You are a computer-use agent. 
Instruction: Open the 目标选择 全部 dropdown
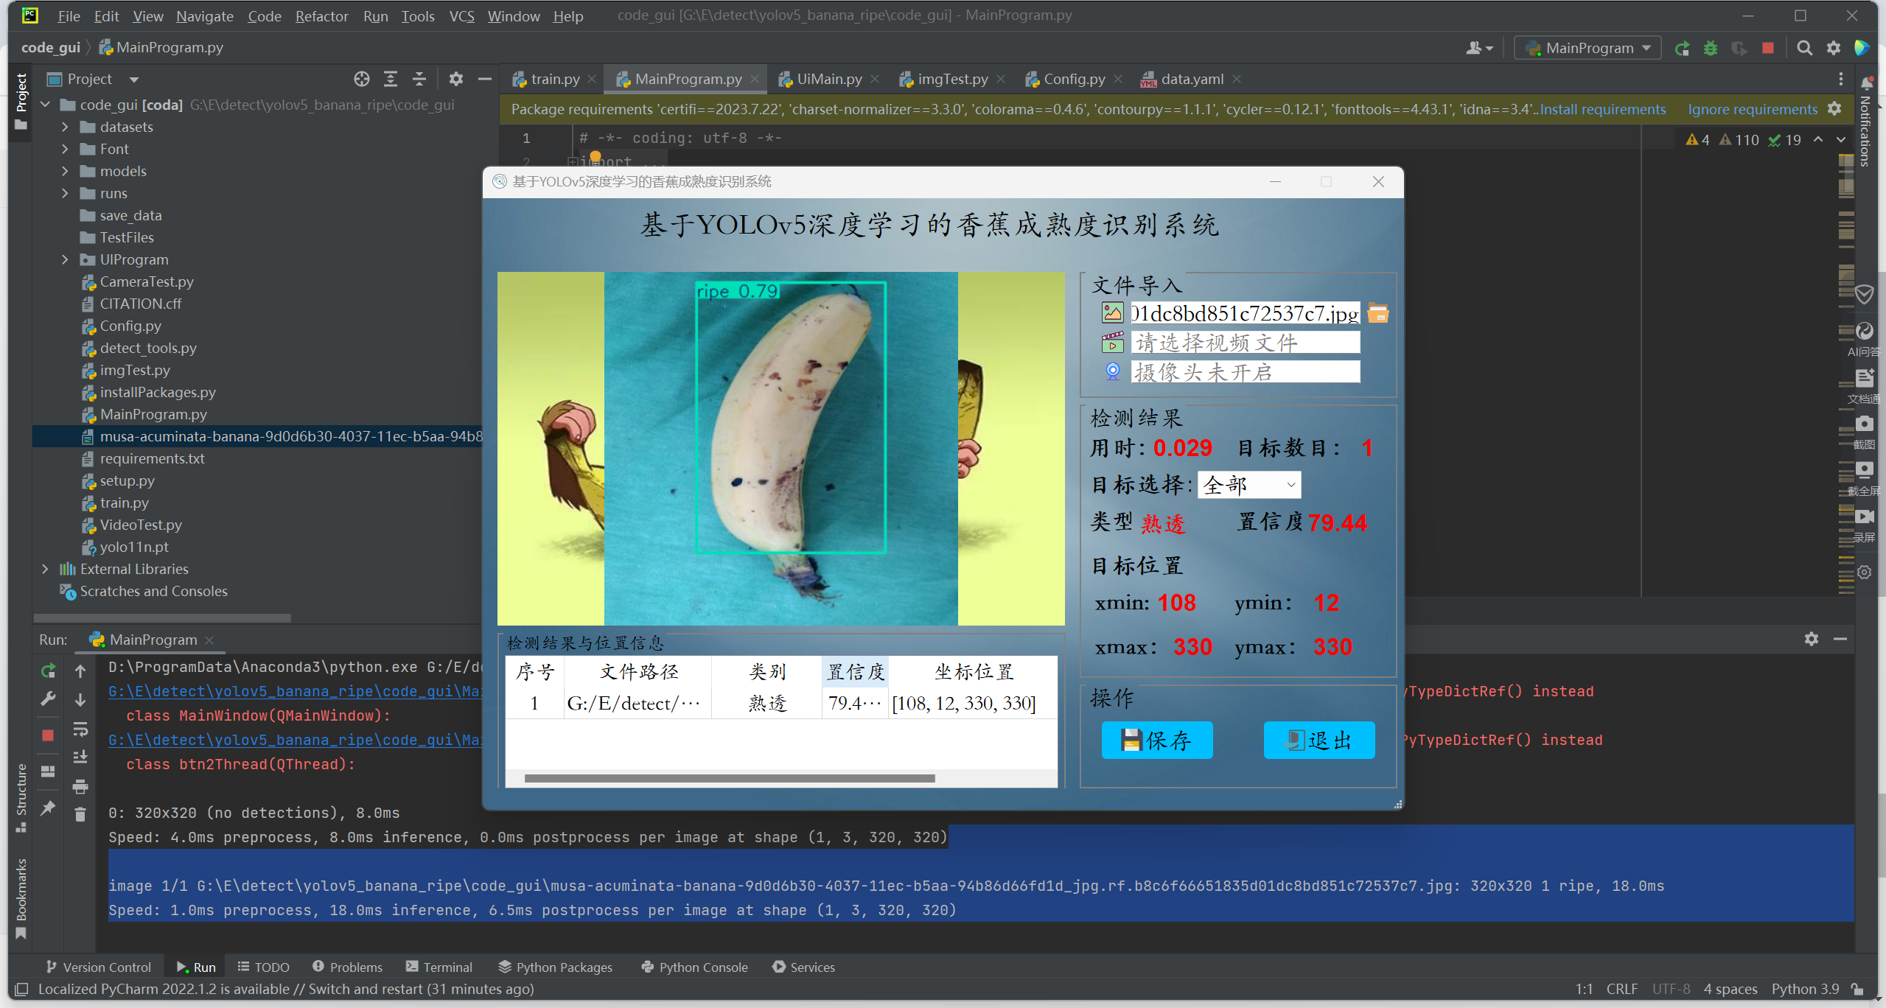coord(1249,485)
